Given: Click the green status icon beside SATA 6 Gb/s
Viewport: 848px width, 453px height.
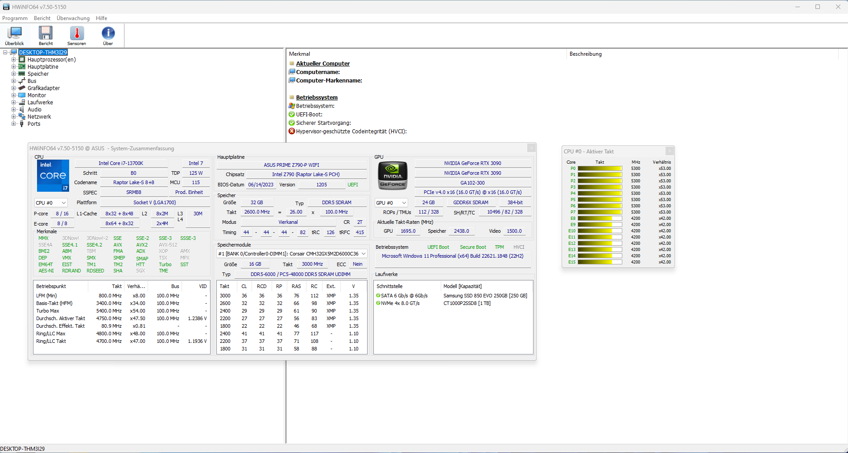Looking at the screenshot, I should 378,296.
